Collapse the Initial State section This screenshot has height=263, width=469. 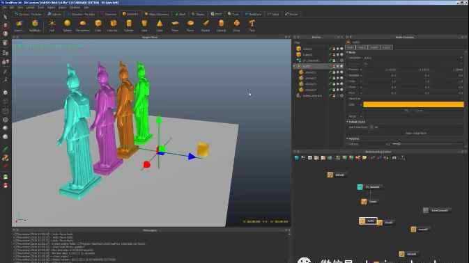pos(347,122)
